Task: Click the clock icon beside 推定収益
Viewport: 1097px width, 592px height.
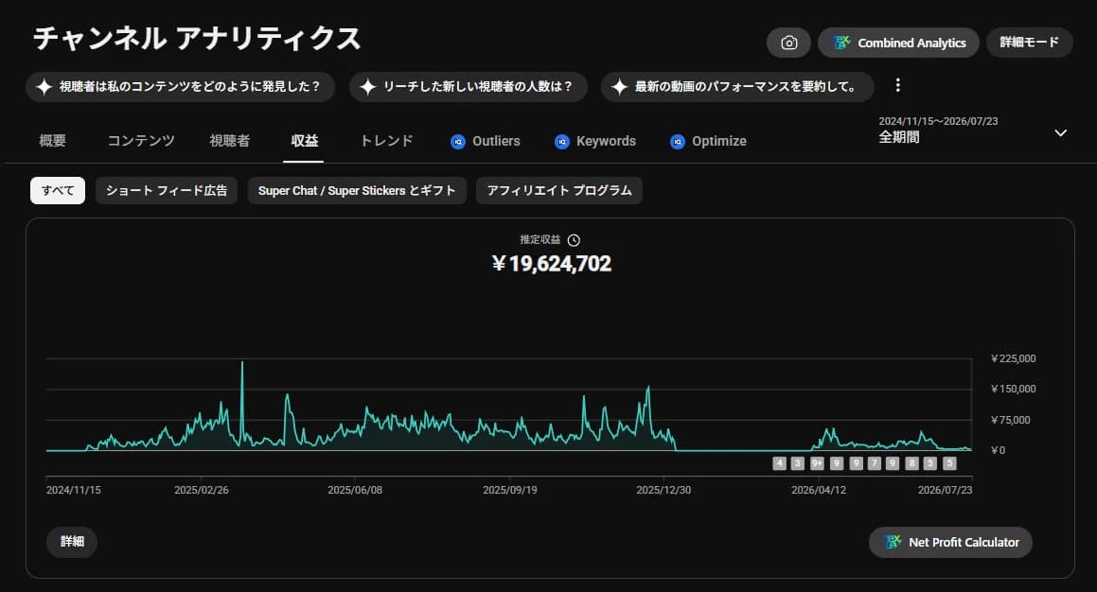Action: (x=574, y=240)
